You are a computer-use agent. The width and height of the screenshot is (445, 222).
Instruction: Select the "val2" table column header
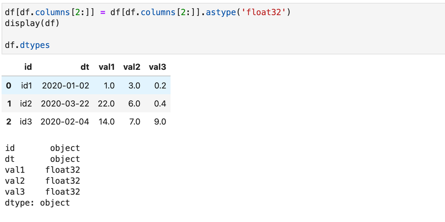tap(132, 67)
